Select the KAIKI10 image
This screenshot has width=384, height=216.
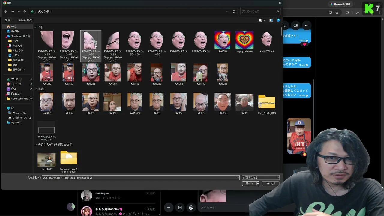47,103
